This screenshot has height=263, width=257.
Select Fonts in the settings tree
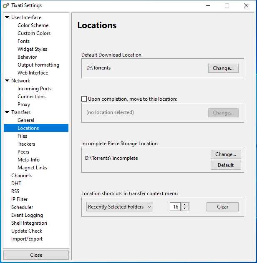point(23,41)
